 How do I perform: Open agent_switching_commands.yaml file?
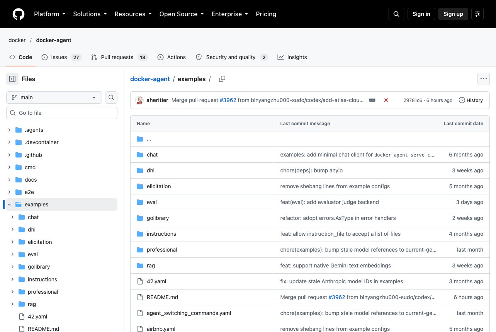[x=189, y=313]
